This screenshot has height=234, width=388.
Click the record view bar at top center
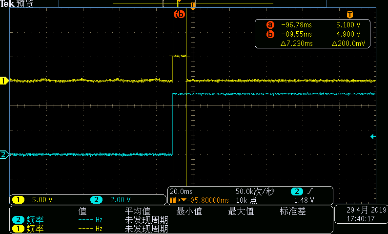(x=193, y=3)
